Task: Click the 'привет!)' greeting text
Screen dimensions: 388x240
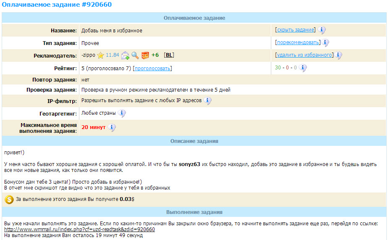Action: (x=14, y=153)
